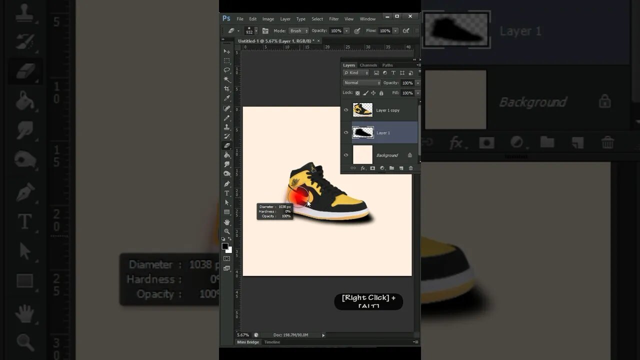
Task: Click the Link layers icon
Action: click(x=353, y=168)
